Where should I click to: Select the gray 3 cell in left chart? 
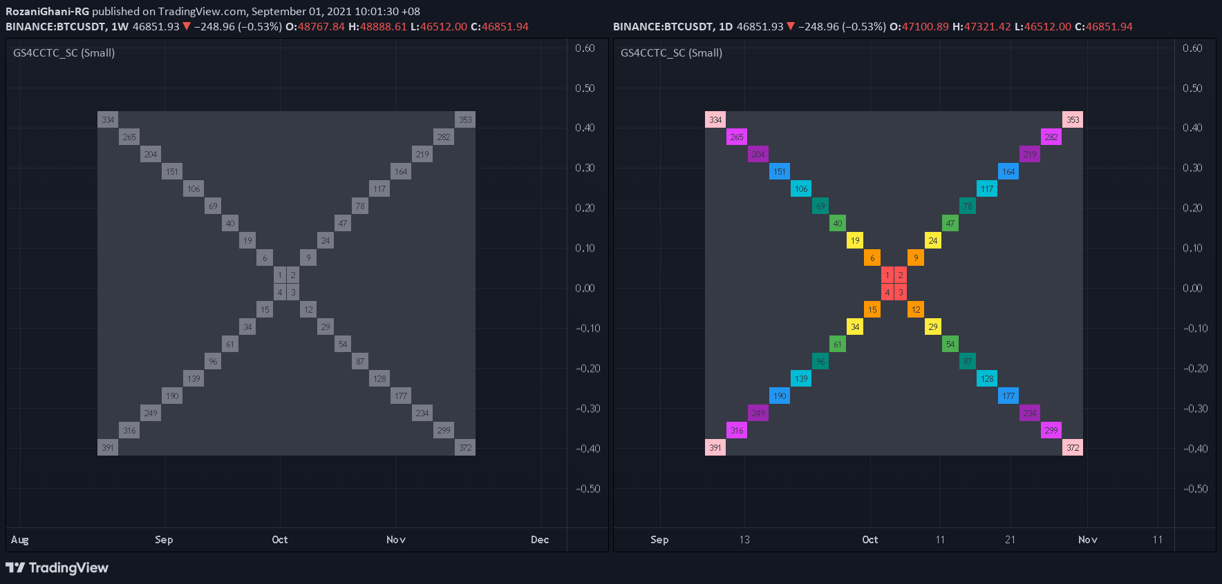[293, 292]
